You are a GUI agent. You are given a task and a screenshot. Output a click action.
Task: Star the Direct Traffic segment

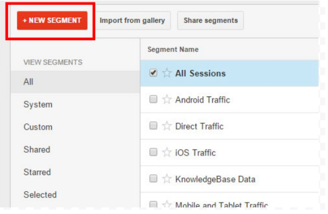point(167,126)
